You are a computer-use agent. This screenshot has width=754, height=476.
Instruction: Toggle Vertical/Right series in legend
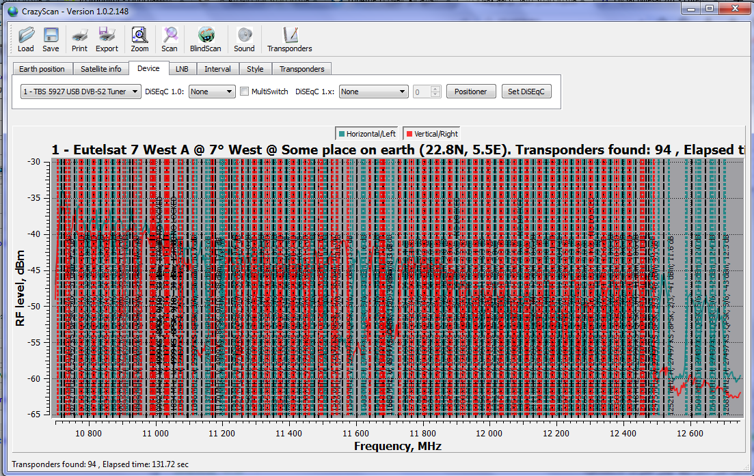431,134
